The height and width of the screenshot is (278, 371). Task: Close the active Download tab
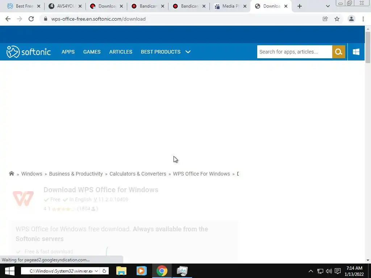tap(286, 6)
